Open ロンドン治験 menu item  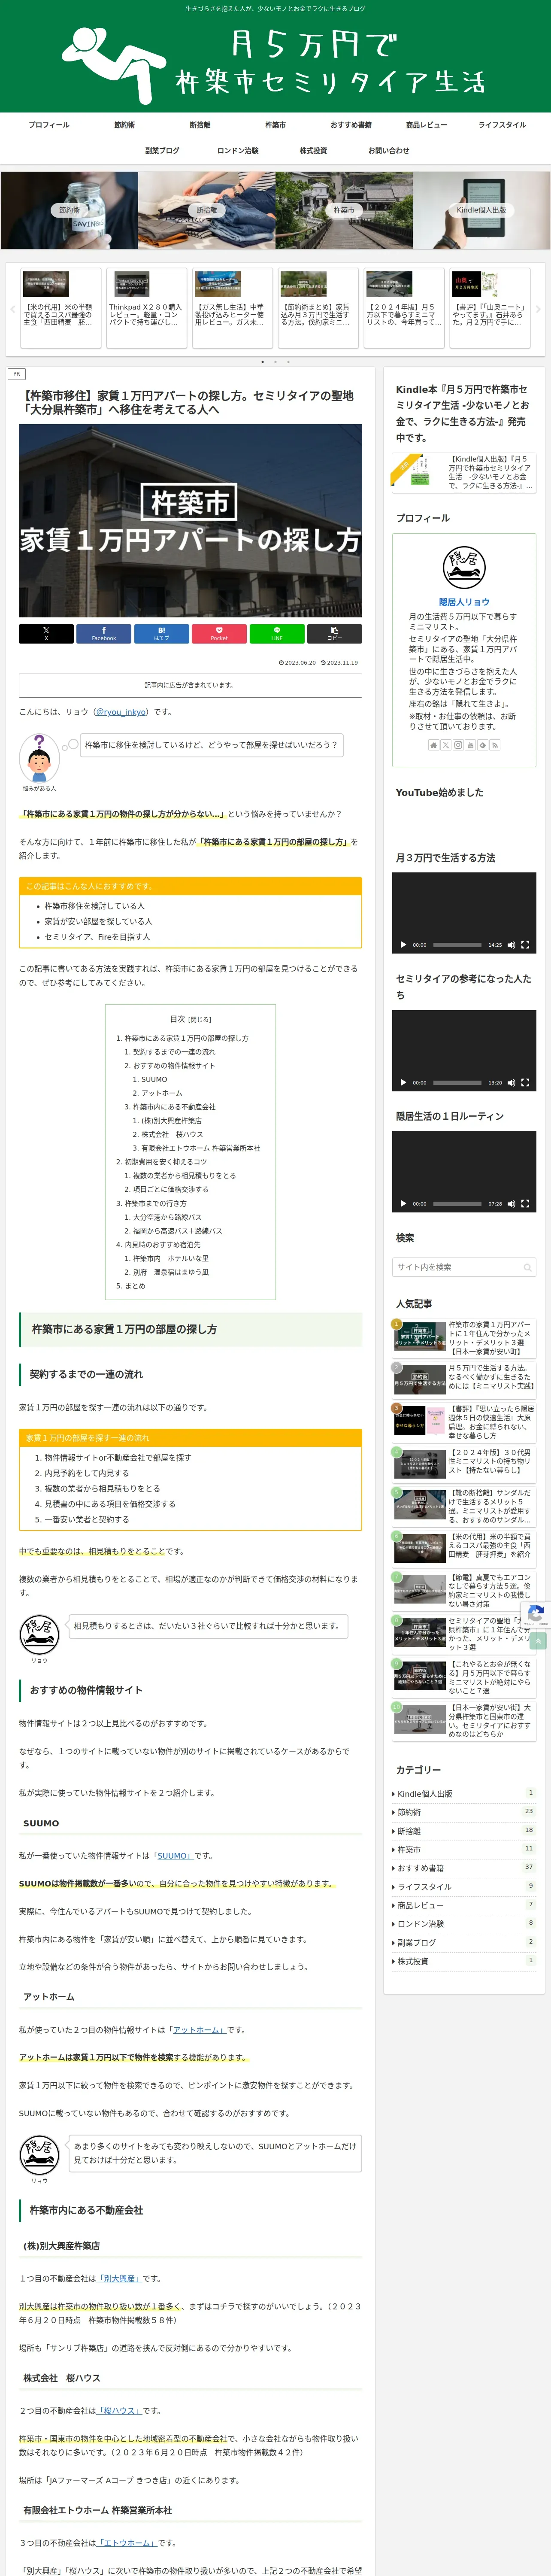(238, 151)
